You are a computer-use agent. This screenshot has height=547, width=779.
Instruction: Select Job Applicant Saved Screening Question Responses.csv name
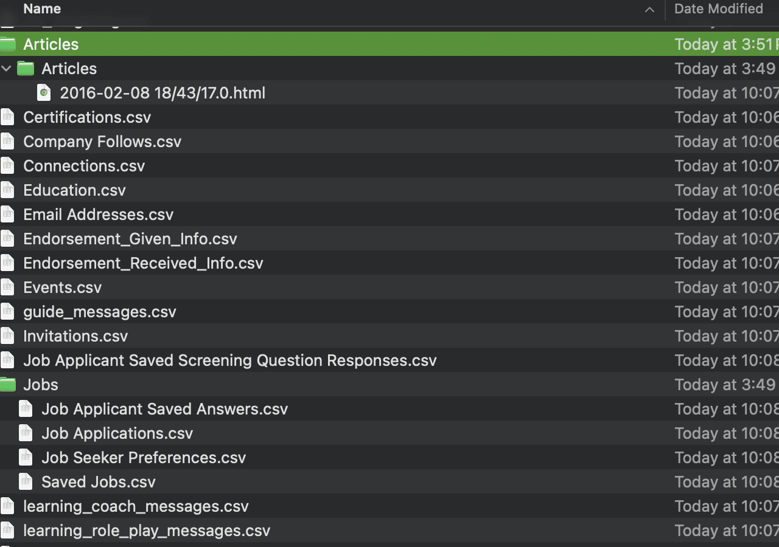[230, 360]
